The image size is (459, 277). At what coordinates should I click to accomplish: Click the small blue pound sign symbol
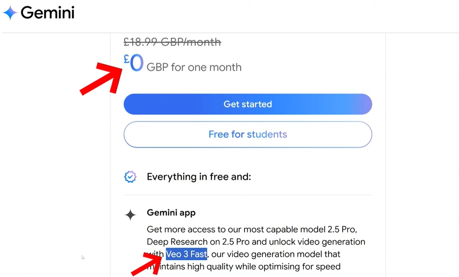tap(126, 59)
